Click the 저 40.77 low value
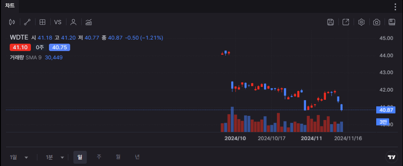Screen dimensions: 403x166 click(89, 38)
